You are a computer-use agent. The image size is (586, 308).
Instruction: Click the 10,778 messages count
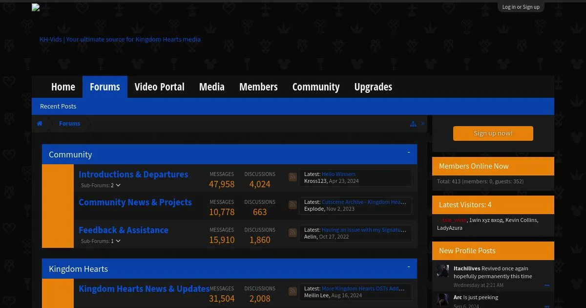[x=222, y=212]
